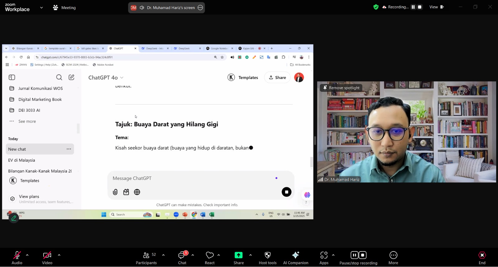Toggle ChatGPT sidebar panel
The image size is (498, 267).
click(x=12, y=77)
